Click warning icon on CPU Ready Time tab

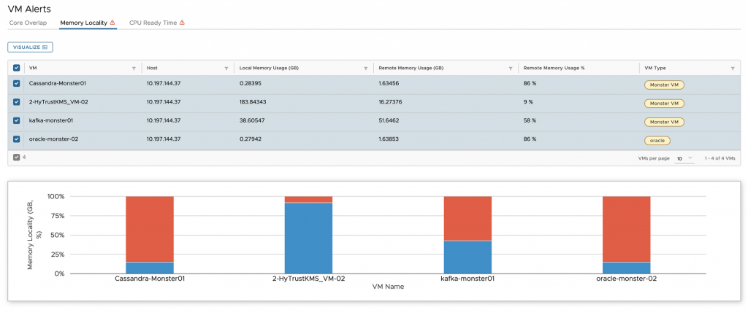[182, 23]
